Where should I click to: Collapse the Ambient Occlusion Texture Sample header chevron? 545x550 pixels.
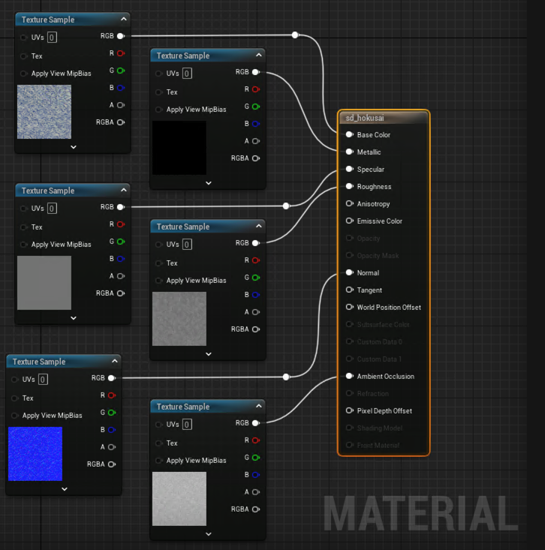pos(259,406)
